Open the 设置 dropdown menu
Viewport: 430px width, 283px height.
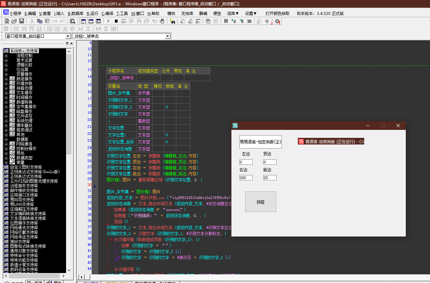tap(251, 14)
